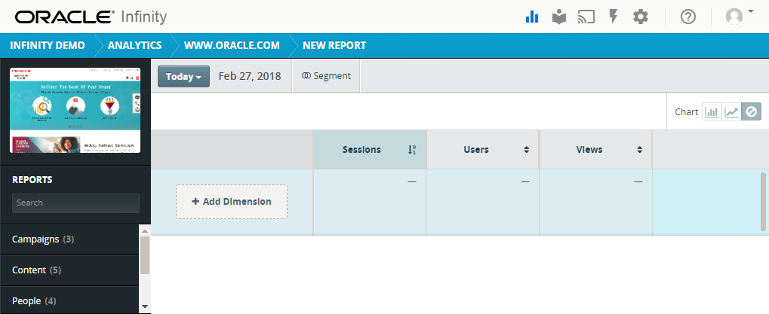Click the Chart label
Image resolution: width=769 pixels, height=314 pixels.
[686, 112]
